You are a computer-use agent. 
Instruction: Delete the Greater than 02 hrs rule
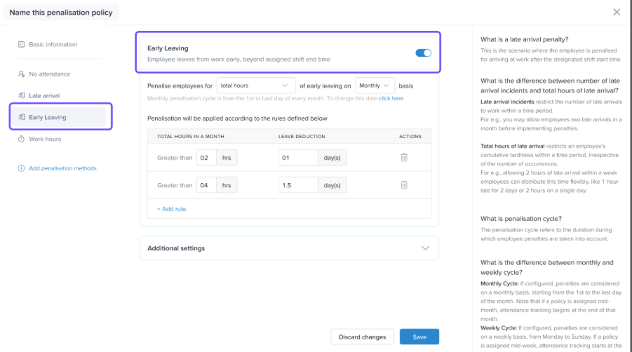(x=404, y=158)
